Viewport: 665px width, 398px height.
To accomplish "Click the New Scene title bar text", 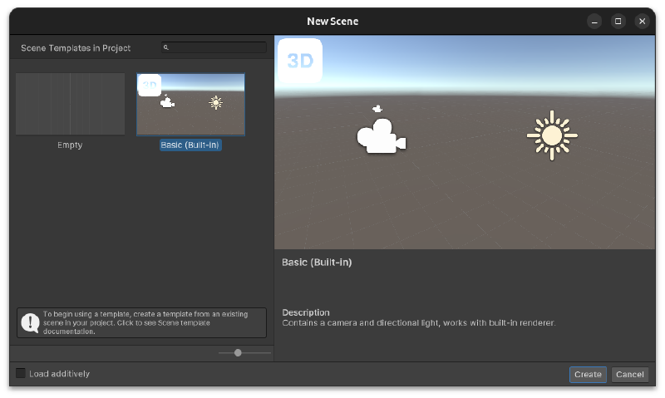I will (332, 22).
